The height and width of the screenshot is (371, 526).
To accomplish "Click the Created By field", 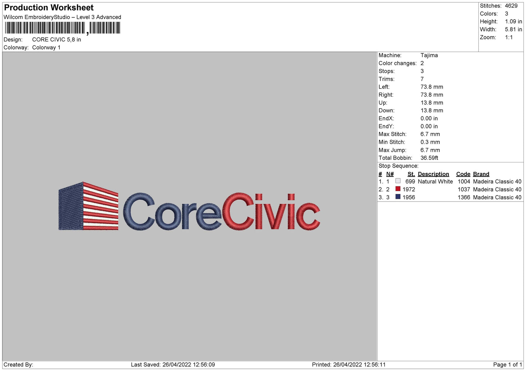I will coord(18,364).
